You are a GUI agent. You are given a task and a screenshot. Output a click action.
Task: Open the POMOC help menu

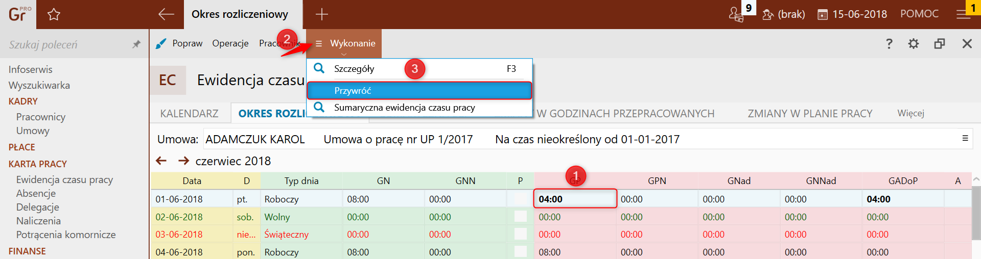click(x=919, y=14)
